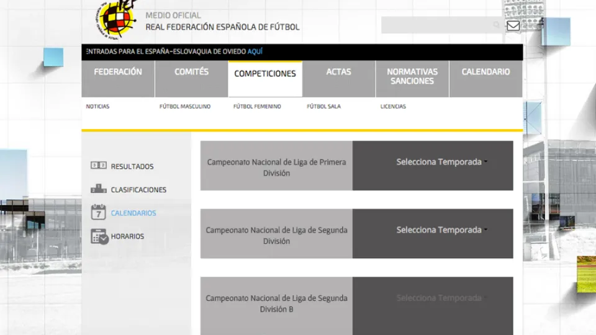596x335 pixels.
Task: Click the Resultados scoreboard icon
Action: pos(99,165)
